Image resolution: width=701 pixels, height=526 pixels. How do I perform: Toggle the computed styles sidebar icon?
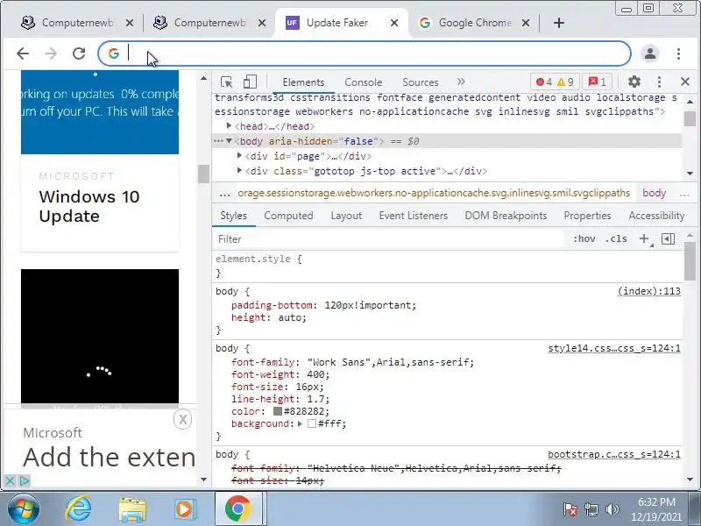[668, 238]
